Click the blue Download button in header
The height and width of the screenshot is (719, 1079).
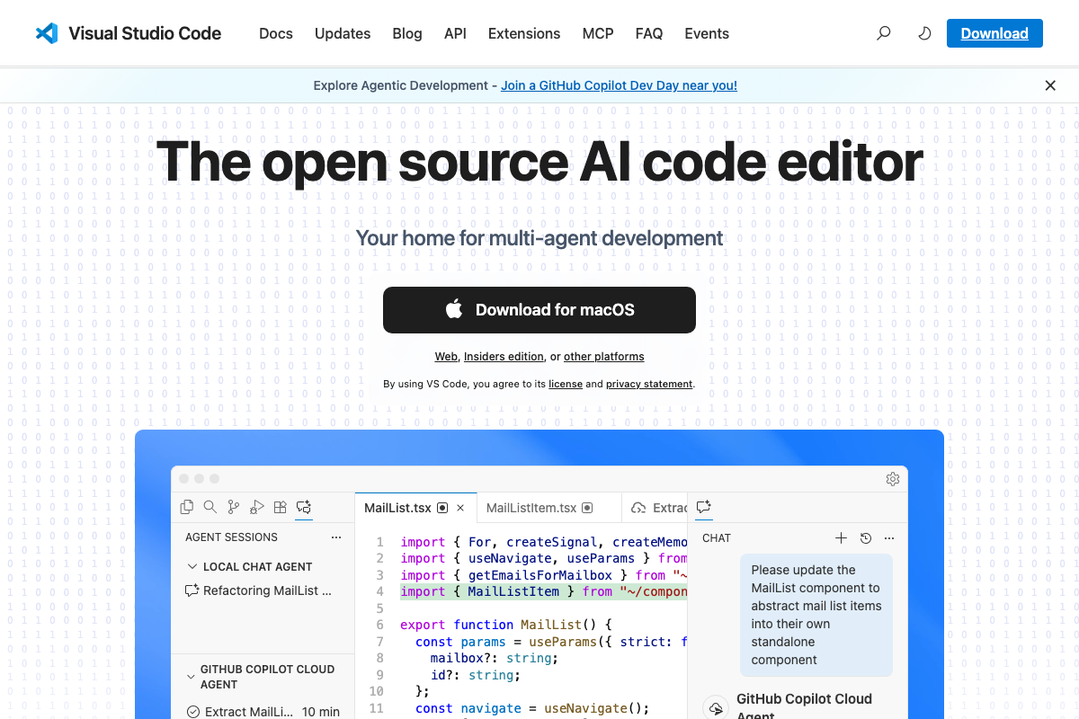pyautogui.click(x=994, y=33)
